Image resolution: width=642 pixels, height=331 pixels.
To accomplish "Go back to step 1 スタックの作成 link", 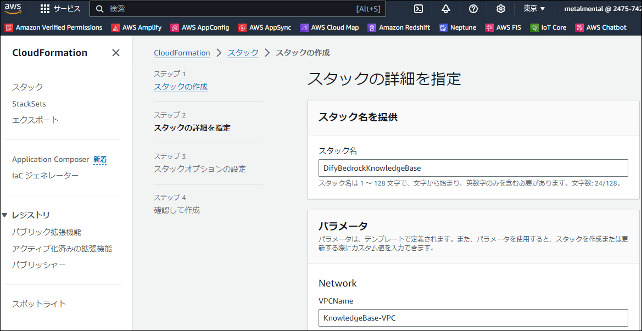I will pos(181,87).
